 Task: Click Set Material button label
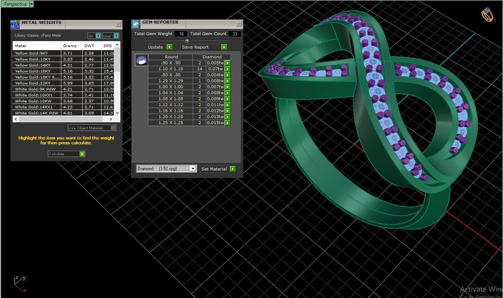[x=215, y=169]
